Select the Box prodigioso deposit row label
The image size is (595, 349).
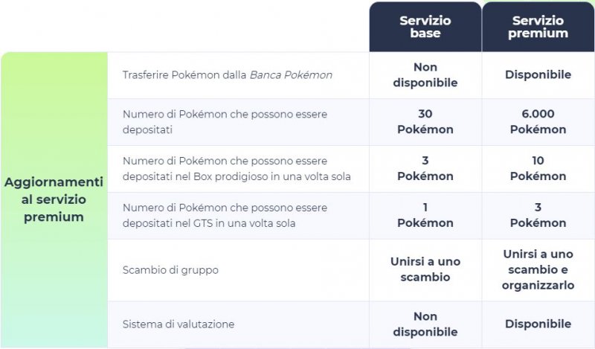pos(236,169)
